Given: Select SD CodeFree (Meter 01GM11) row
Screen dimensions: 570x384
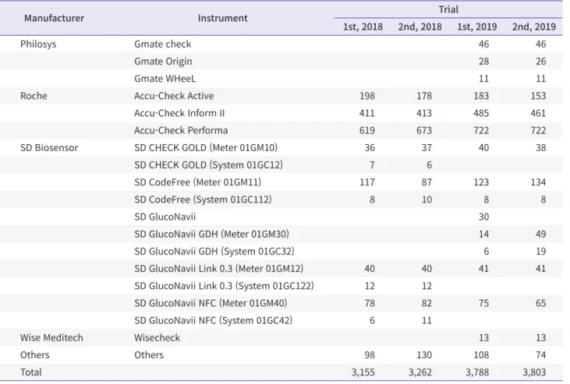Looking at the screenshot, I should coord(281,182).
